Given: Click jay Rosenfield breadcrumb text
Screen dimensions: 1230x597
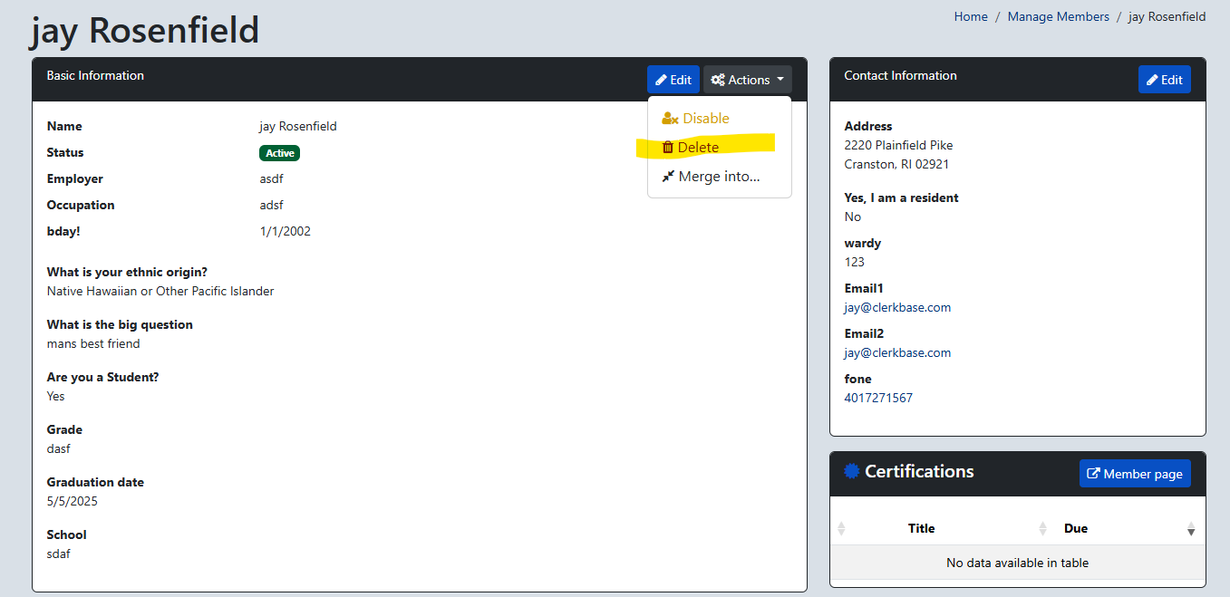Looking at the screenshot, I should [x=1167, y=16].
